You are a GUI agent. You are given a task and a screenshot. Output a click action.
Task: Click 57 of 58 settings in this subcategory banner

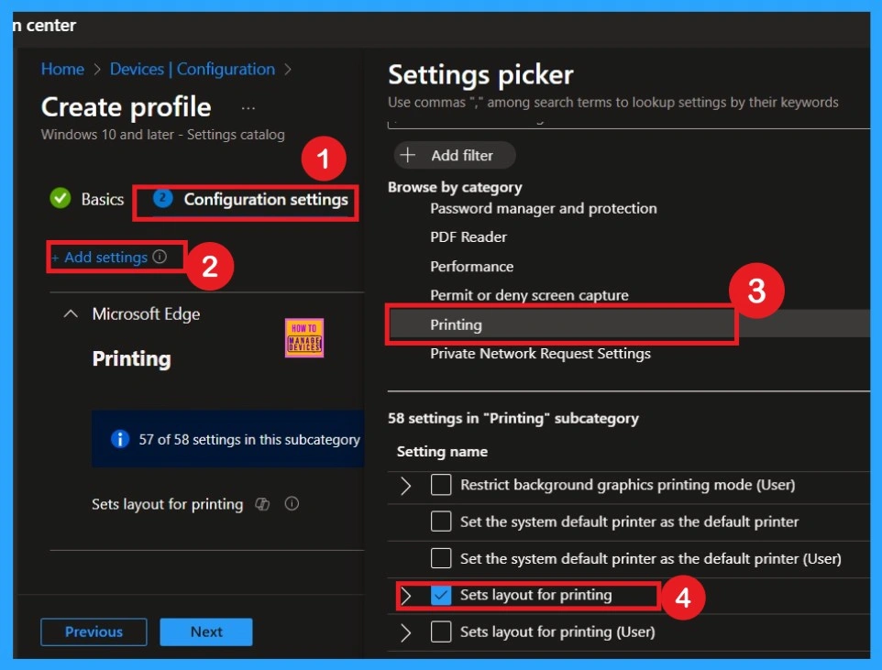pyautogui.click(x=228, y=439)
